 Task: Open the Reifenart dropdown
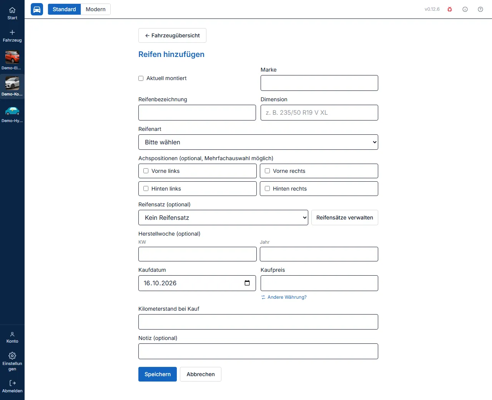click(x=258, y=142)
